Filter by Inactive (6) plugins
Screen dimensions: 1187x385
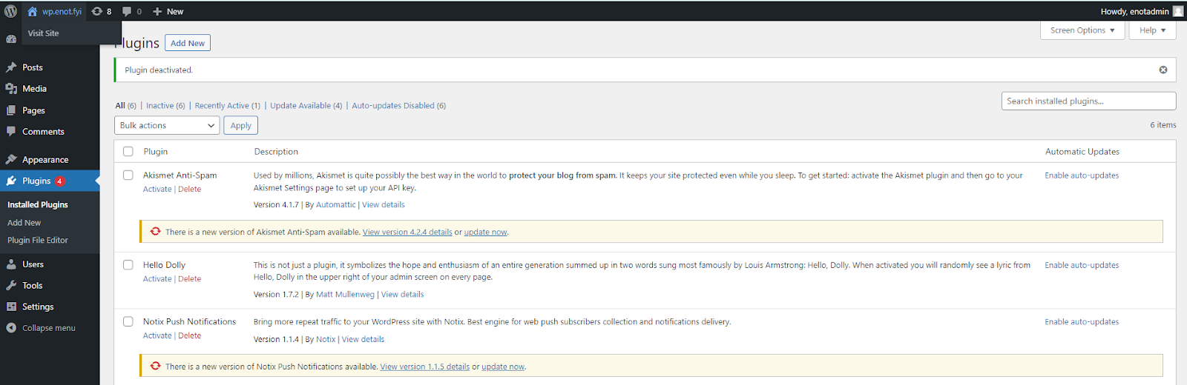165,106
